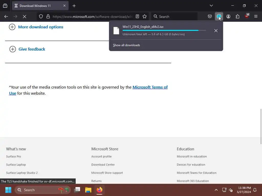
Task: Open the Download Center link
Action: (103, 165)
